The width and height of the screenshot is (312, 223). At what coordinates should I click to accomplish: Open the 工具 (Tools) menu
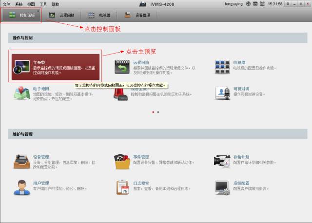pyautogui.click(x=43, y=4)
